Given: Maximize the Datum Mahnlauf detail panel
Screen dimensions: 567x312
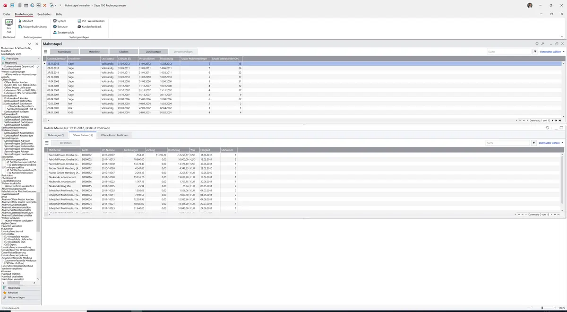Looking at the screenshot, I should (561, 128).
